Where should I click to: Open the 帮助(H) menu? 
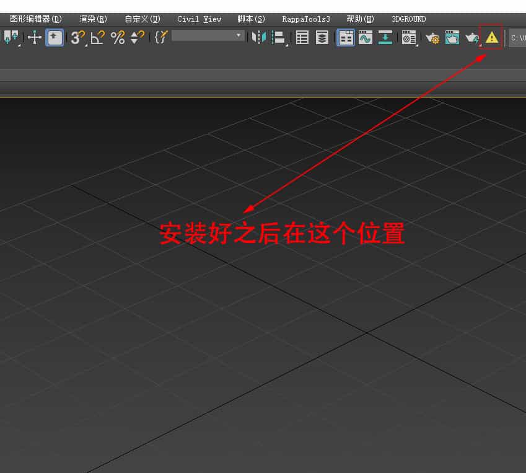[x=361, y=19]
